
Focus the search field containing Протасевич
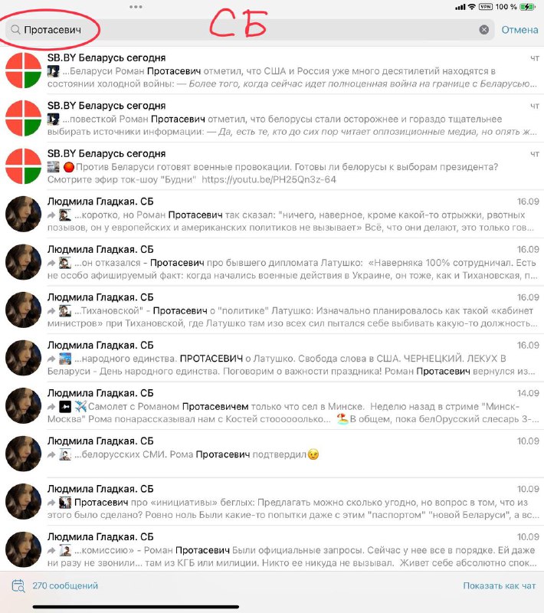pos(250,30)
